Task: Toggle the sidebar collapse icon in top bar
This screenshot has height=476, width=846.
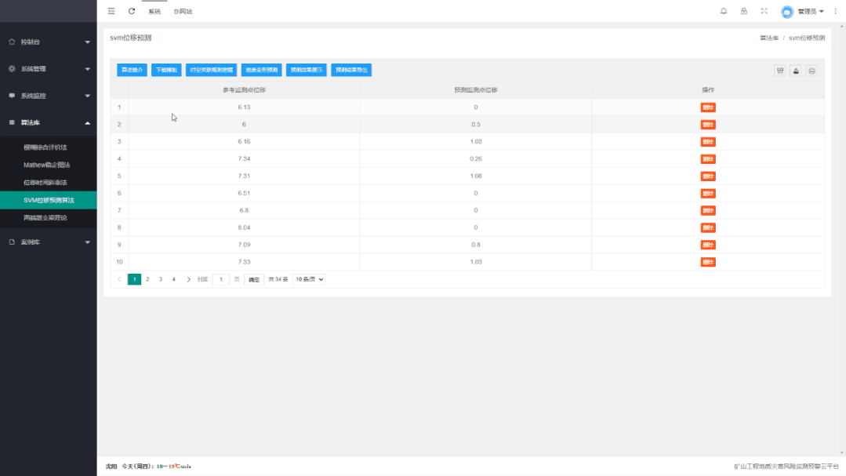Action: (111, 11)
